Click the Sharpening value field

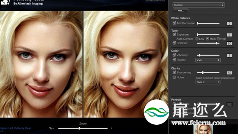229,73
